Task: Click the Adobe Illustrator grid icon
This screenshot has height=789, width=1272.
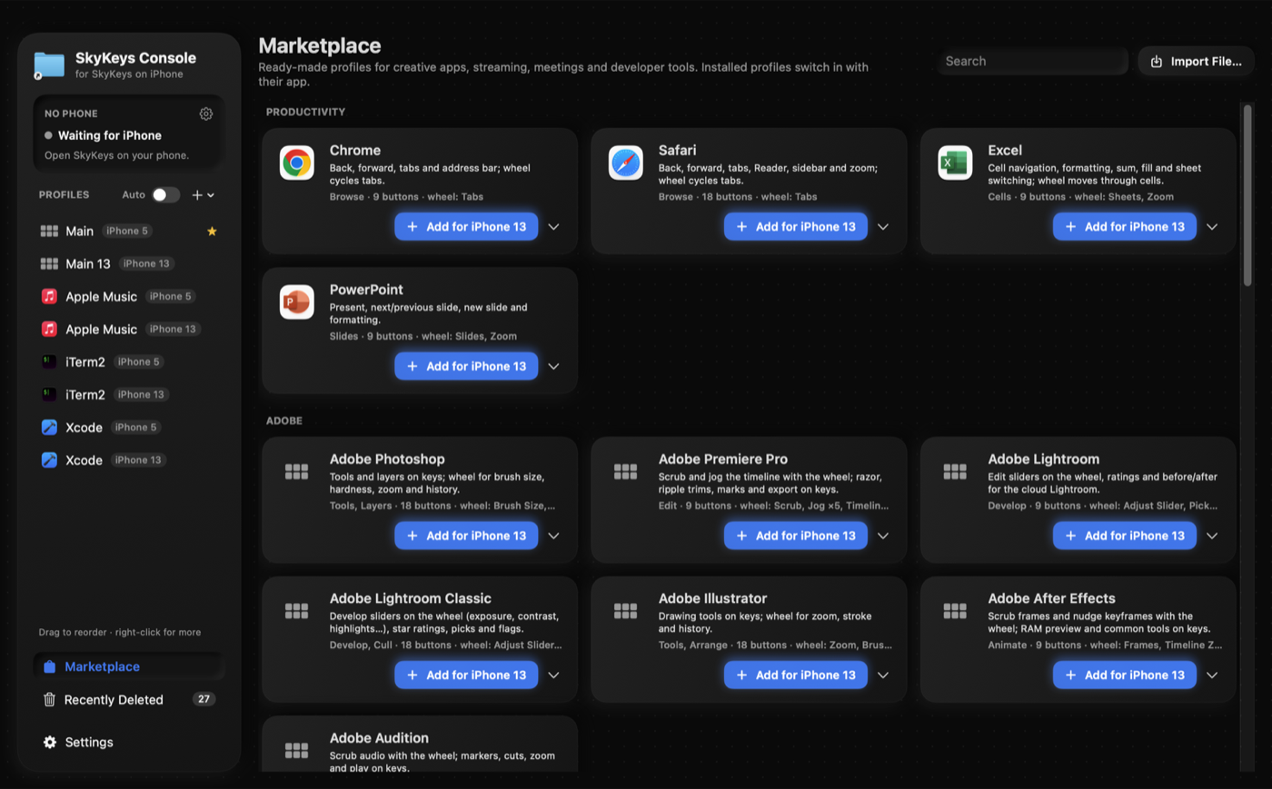Action: [x=625, y=611]
